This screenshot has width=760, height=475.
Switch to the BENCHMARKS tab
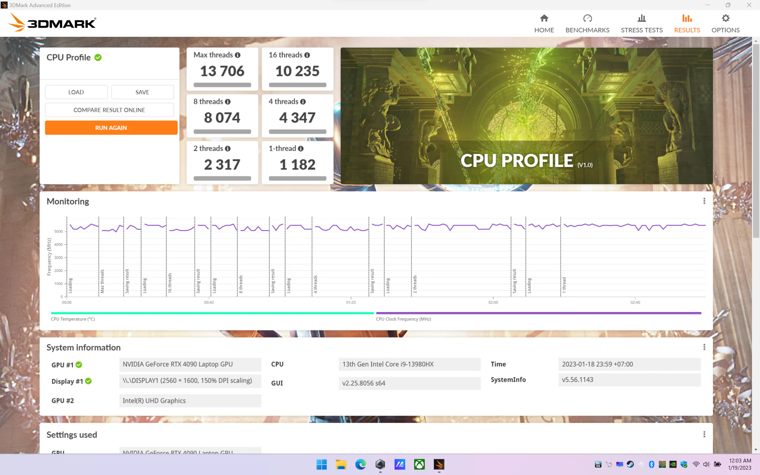(587, 24)
